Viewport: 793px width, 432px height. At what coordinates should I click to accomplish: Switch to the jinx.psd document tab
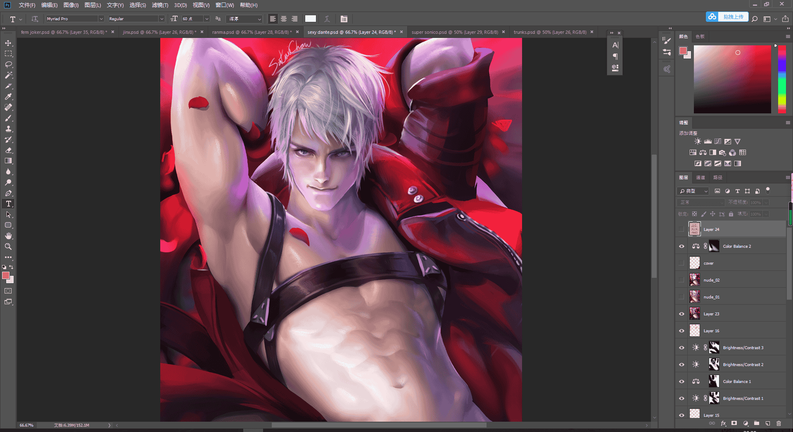(x=159, y=32)
